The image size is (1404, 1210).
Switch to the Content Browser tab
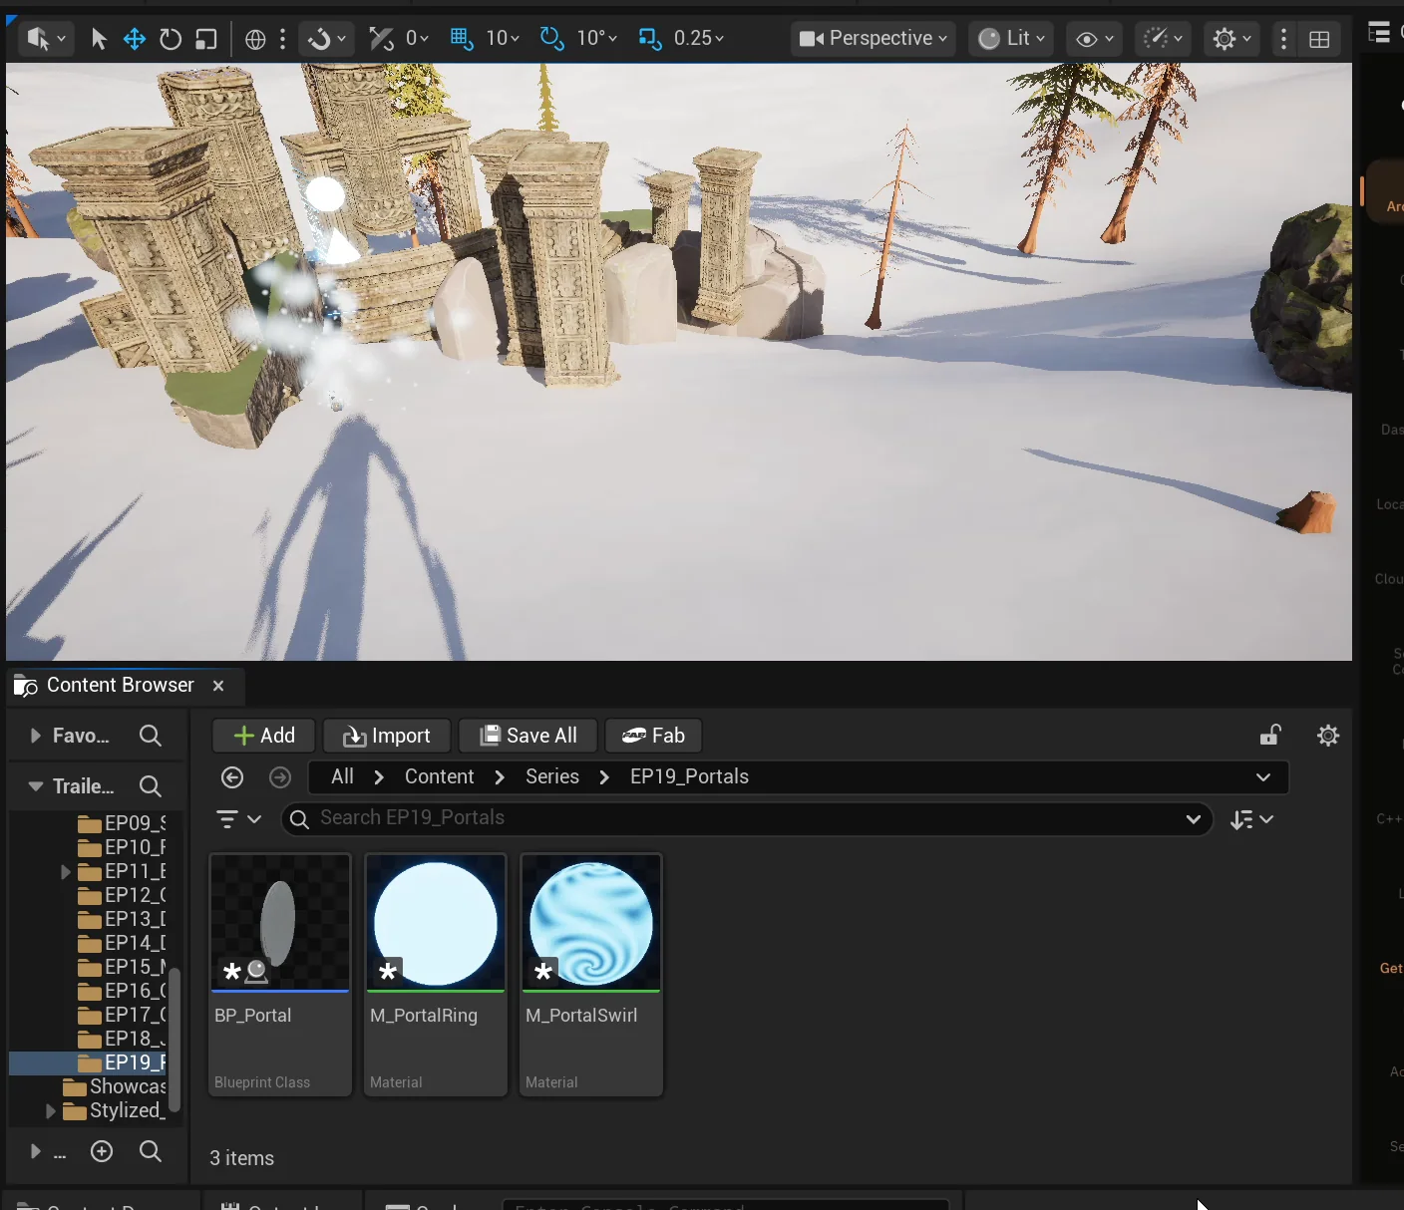[x=120, y=686]
